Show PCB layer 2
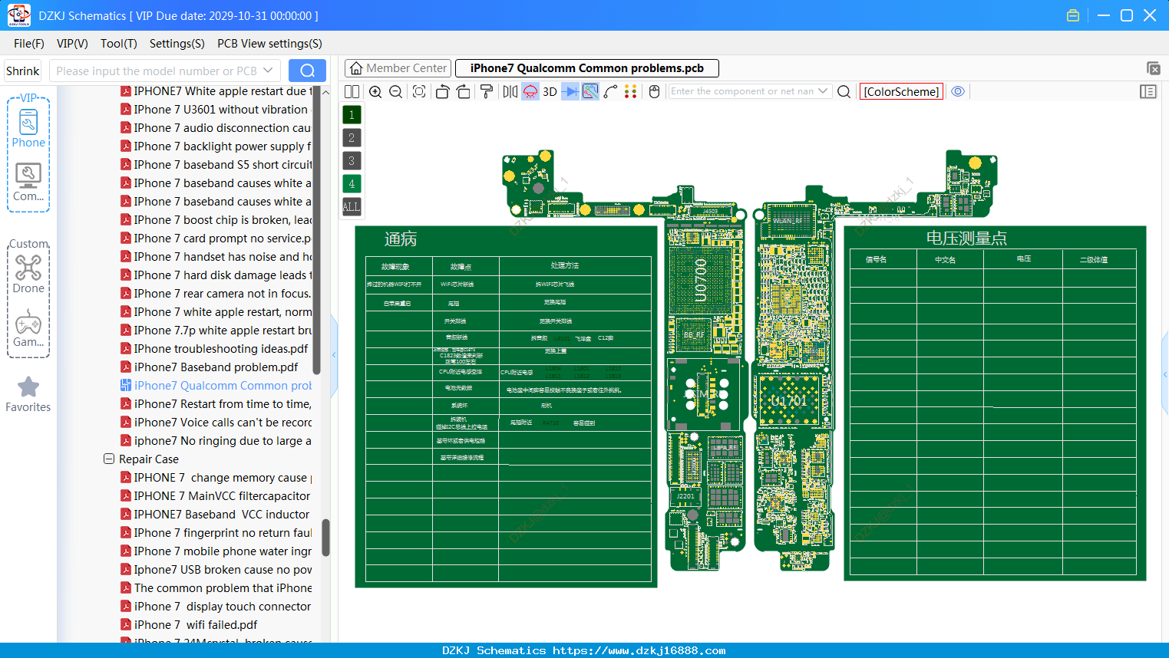Viewport: 1169px width, 658px height. 352,137
